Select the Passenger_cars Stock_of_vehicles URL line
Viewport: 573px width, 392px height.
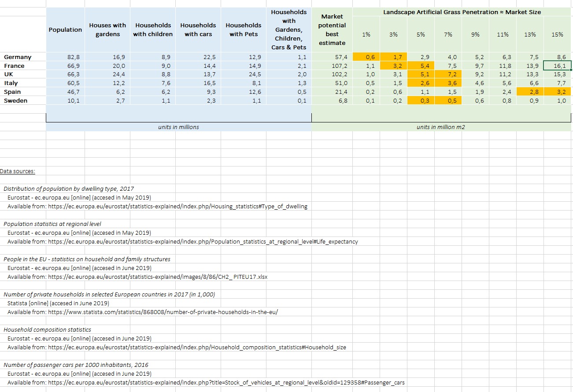click(206, 382)
